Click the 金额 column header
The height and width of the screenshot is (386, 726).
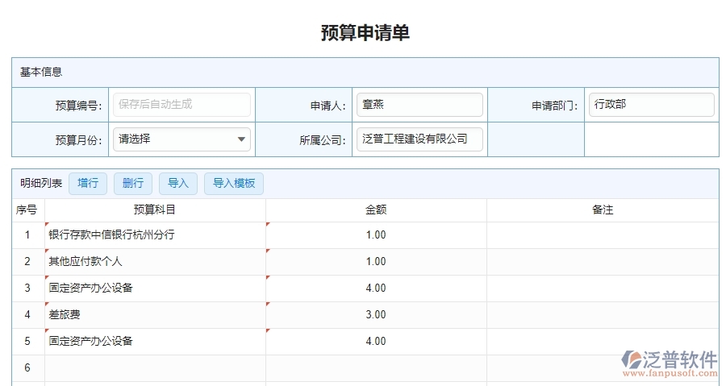tap(376, 210)
